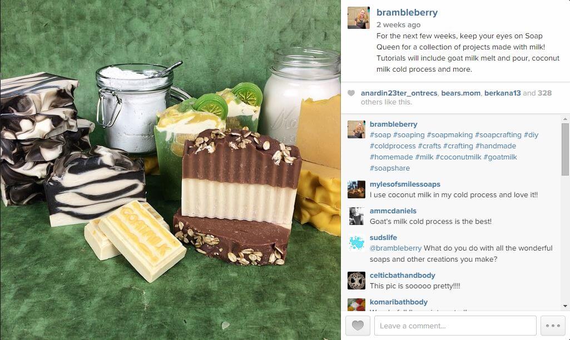Image resolution: width=570 pixels, height=340 pixels.
Task: Click the comments scrollbar up arrow
Action: tap(566, 119)
